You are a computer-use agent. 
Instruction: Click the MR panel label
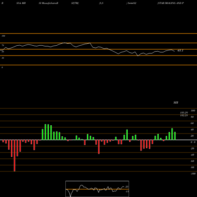pyautogui.click(x=176, y=102)
